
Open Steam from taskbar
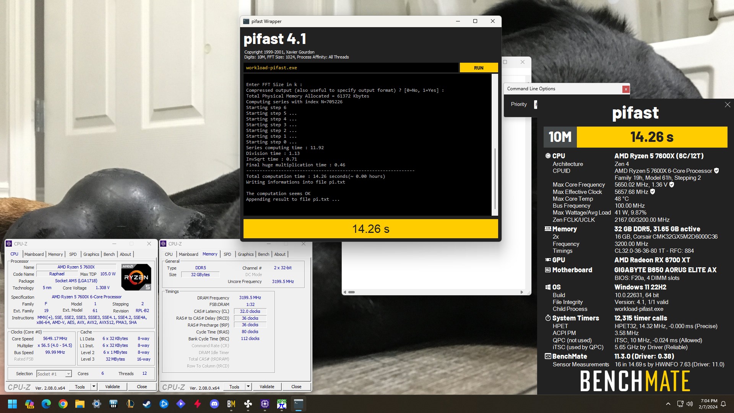147,404
